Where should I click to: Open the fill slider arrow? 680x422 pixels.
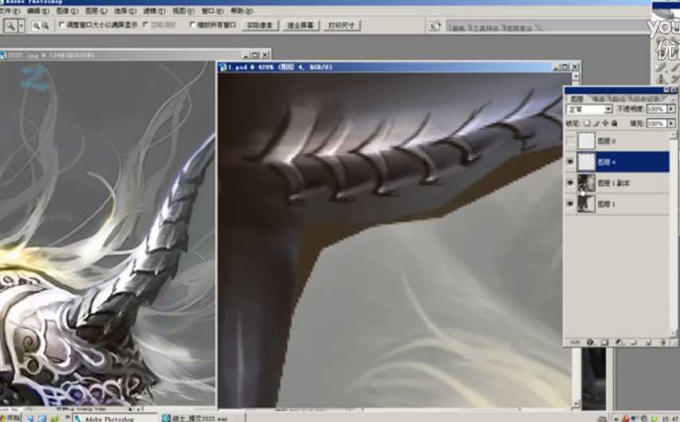click(x=671, y=124)
